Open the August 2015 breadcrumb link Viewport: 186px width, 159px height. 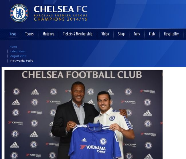click(x=18, y=56)
